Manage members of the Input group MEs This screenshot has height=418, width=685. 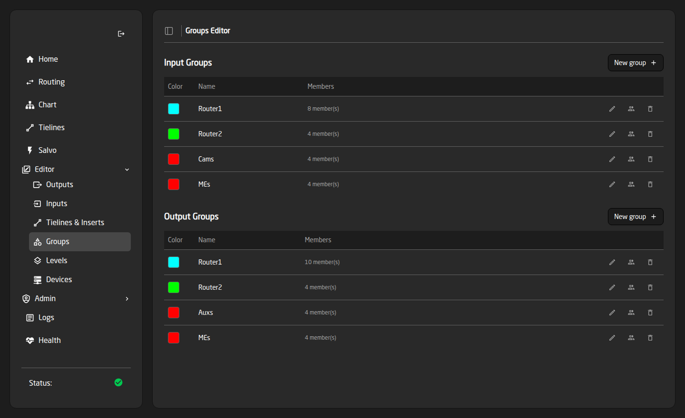[x=631, y=184]
